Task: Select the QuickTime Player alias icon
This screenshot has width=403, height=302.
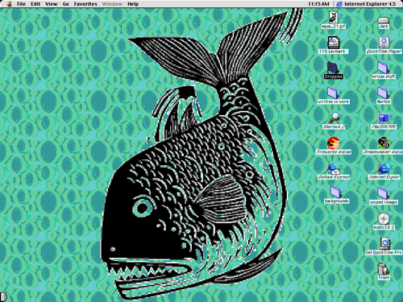Action: [384, 43]
